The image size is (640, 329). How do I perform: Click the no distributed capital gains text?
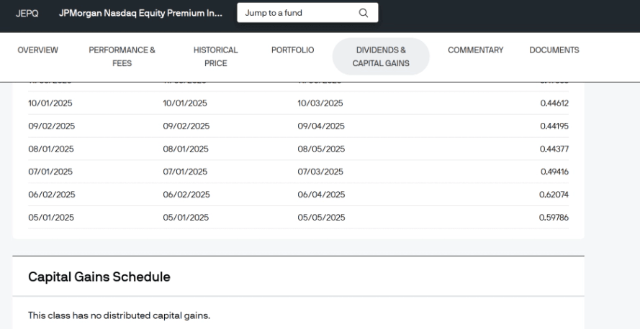tap(119, 315)
